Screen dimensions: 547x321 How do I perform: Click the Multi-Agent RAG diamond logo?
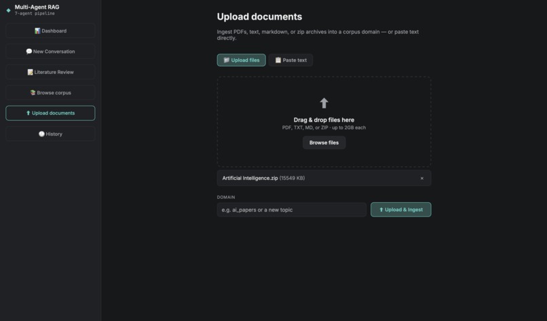click(8, 10)
